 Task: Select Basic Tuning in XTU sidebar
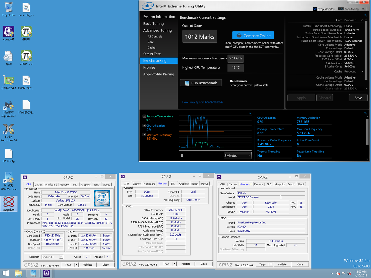tap(153, 24)
